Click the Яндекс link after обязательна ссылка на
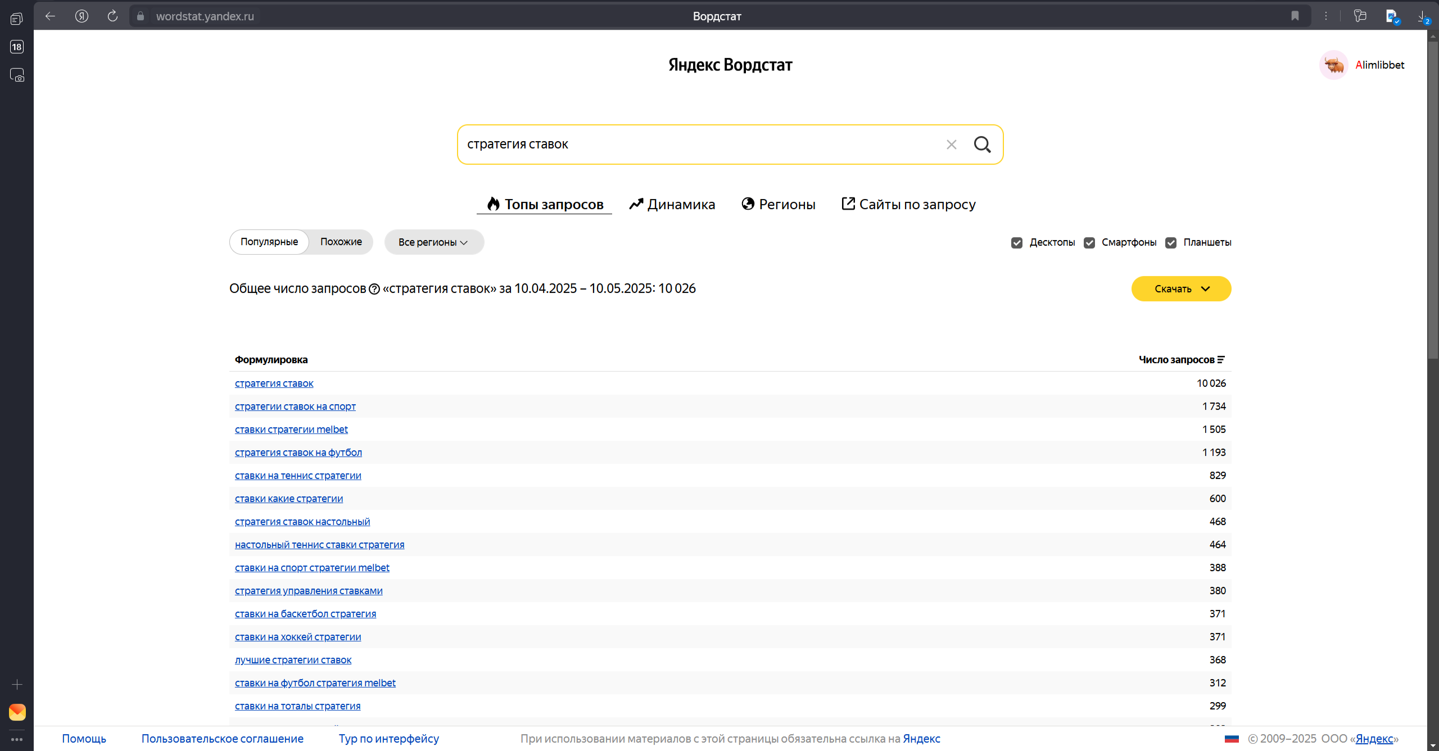This screenshot has height=751, width=1439. tap(921, 739)
